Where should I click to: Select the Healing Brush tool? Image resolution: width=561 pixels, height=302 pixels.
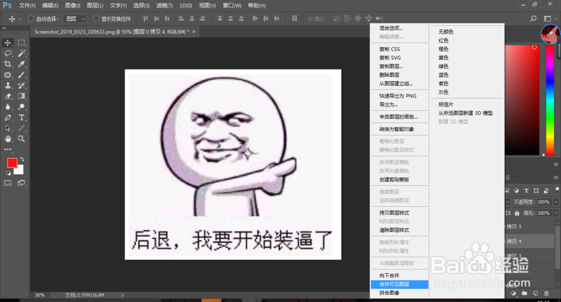coord(7,75)
